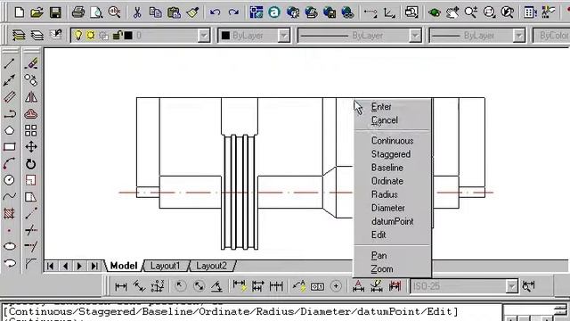Select the Move modify tool

click(31, 147)
